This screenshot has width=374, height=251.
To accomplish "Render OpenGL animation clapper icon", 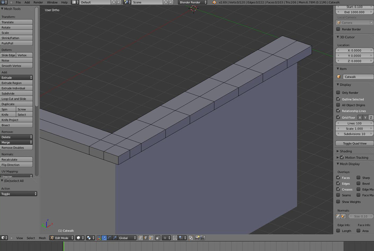I will point(202,238).
